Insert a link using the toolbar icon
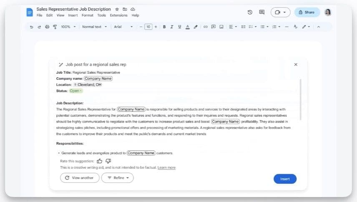This screenshot has height=202, width=357. pos(205,27)
